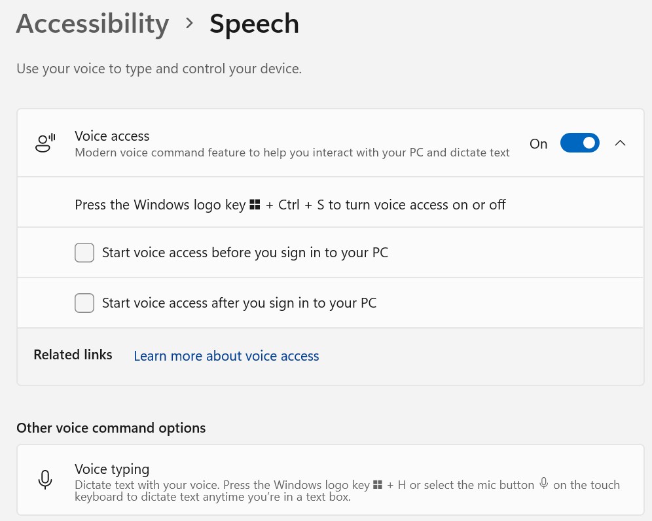Click the Speech page heading
652x521 pixels.
[254, 24]
